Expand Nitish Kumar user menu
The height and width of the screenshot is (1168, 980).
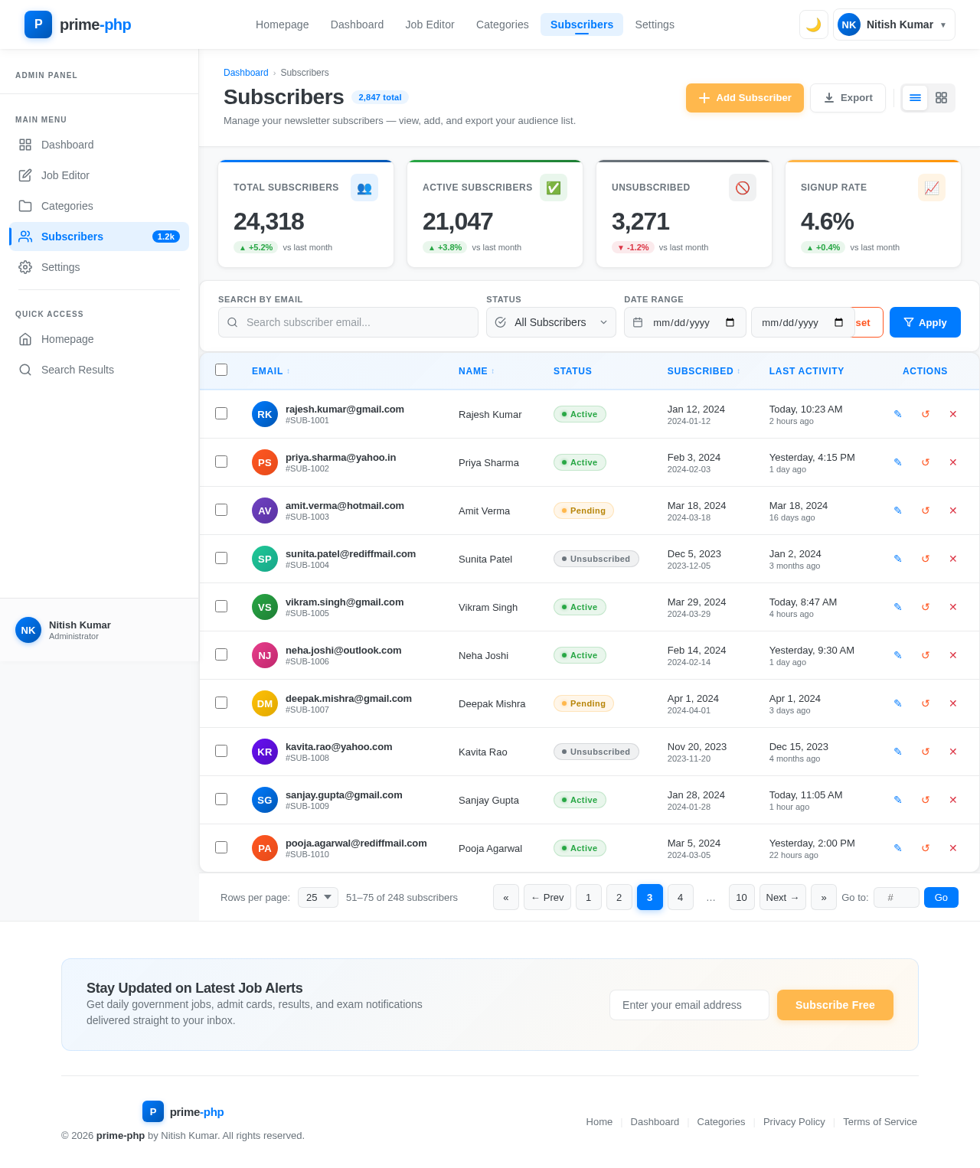point(894,24)
